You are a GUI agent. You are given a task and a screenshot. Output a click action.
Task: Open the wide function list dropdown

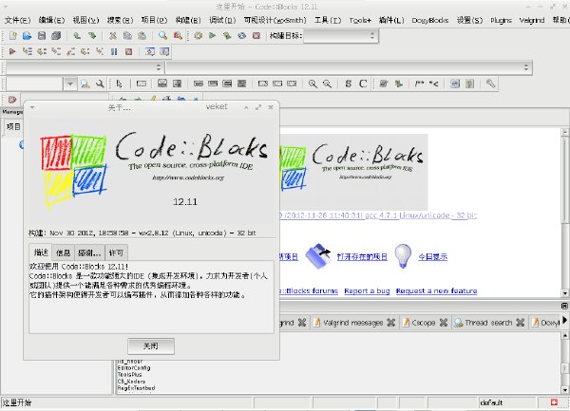coord(349,67)
